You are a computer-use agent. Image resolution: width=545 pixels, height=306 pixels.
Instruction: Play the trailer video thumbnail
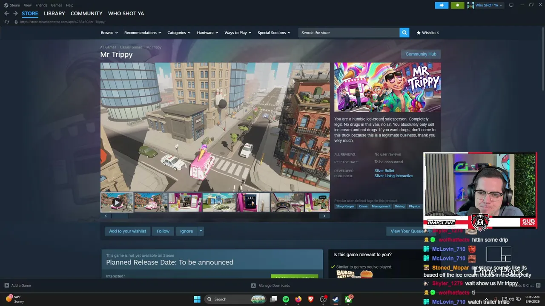click(x=117, y=202)
